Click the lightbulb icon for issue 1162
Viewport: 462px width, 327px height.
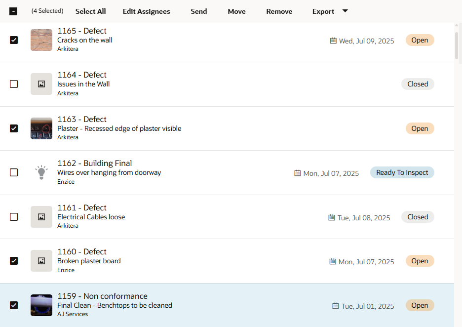[x=41, y=172]
